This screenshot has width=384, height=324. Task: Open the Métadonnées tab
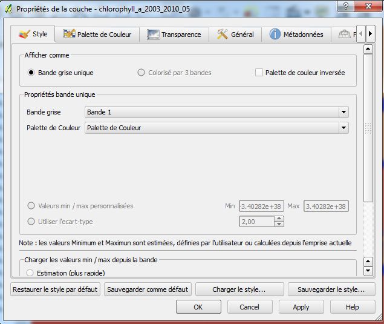click(x=303, y=35)
